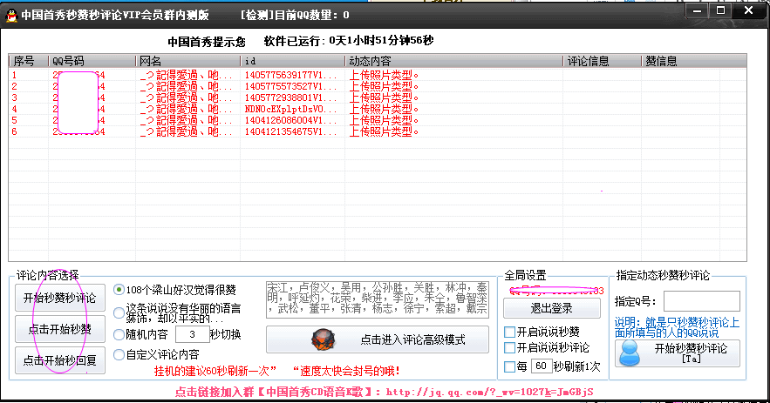Sort by the QQ号码 column header
Screen dimensions: 770x403
point(92,61)
